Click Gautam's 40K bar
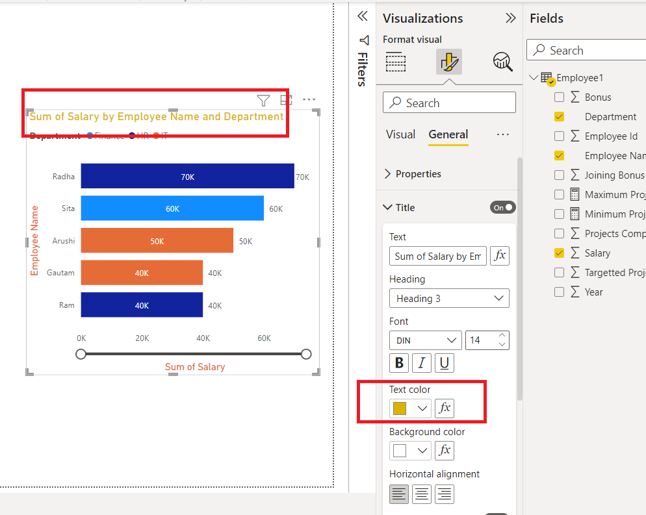Screen dimensions: 646x515 click(142, 273)
